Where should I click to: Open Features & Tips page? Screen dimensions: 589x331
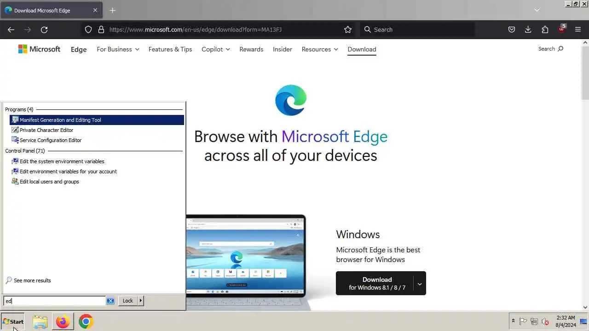[x=170, y=49]
